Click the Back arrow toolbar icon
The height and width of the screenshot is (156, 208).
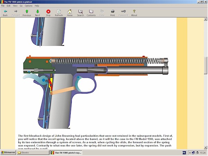5,11
